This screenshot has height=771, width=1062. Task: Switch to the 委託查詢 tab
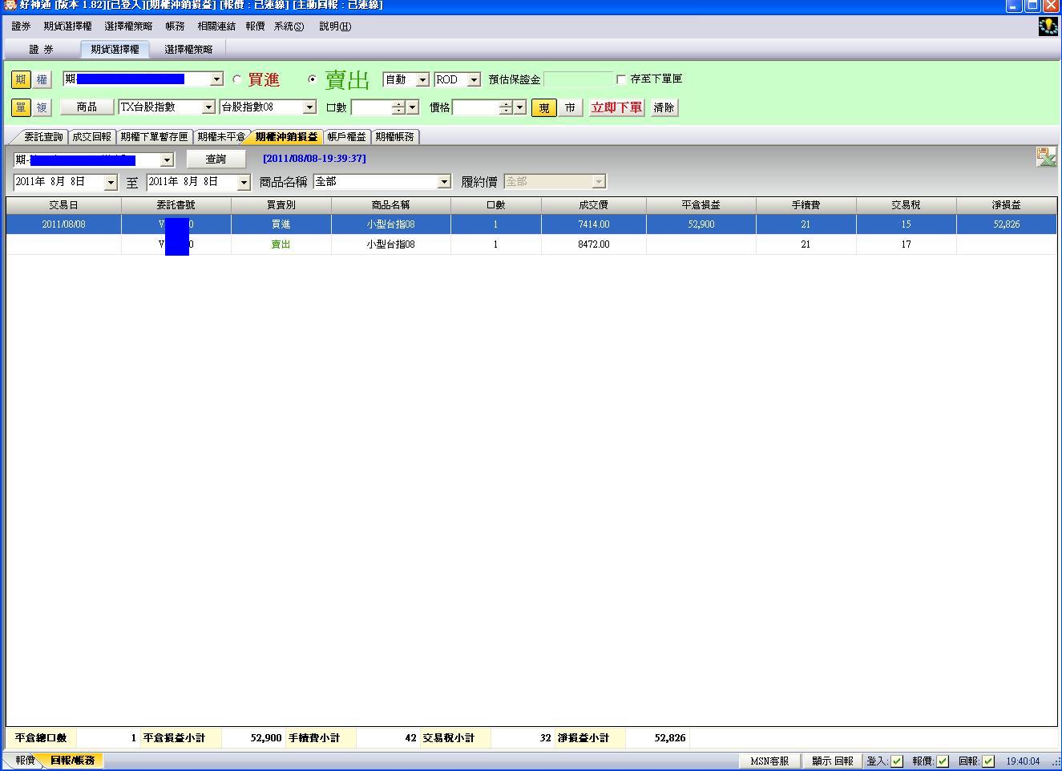[x=42, y=137]
